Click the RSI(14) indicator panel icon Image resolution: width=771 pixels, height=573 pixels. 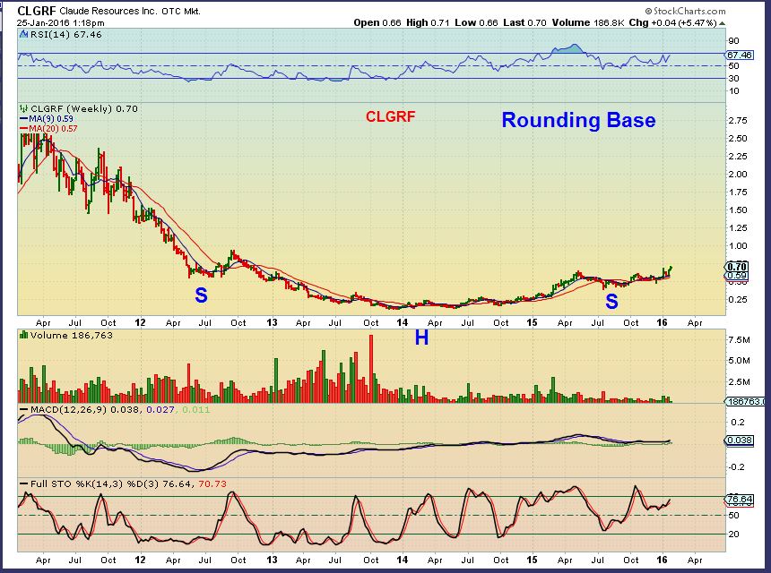(x=23, y=34)
